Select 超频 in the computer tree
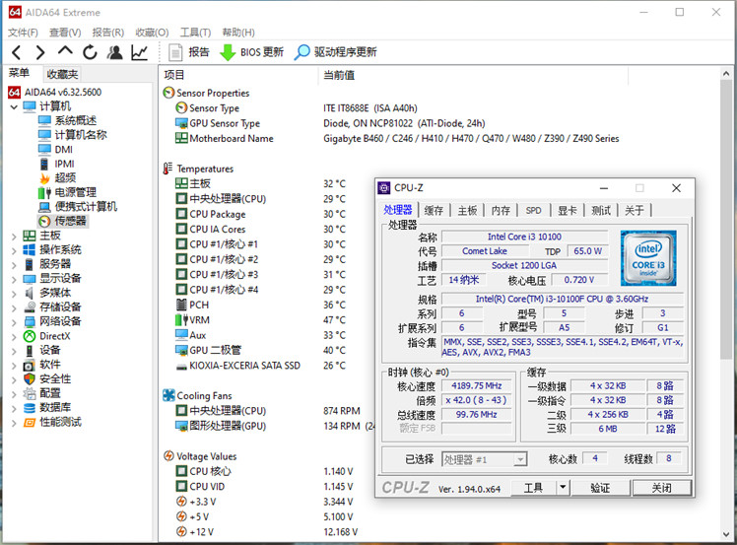Screen dimensions: 737x545 65,178
